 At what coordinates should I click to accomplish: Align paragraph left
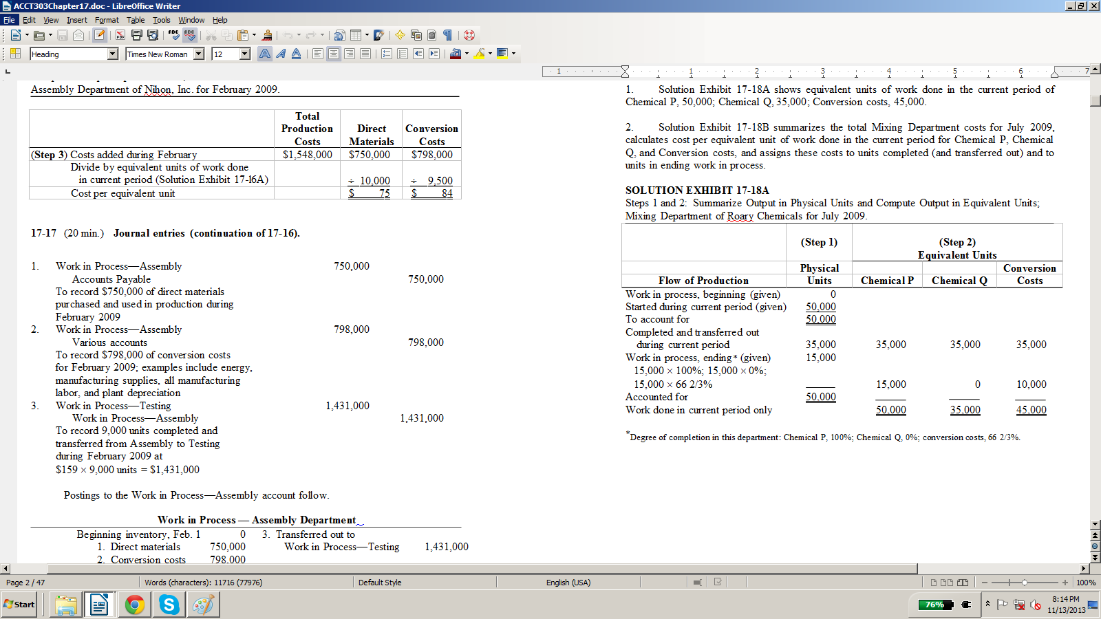pos(318,54)
